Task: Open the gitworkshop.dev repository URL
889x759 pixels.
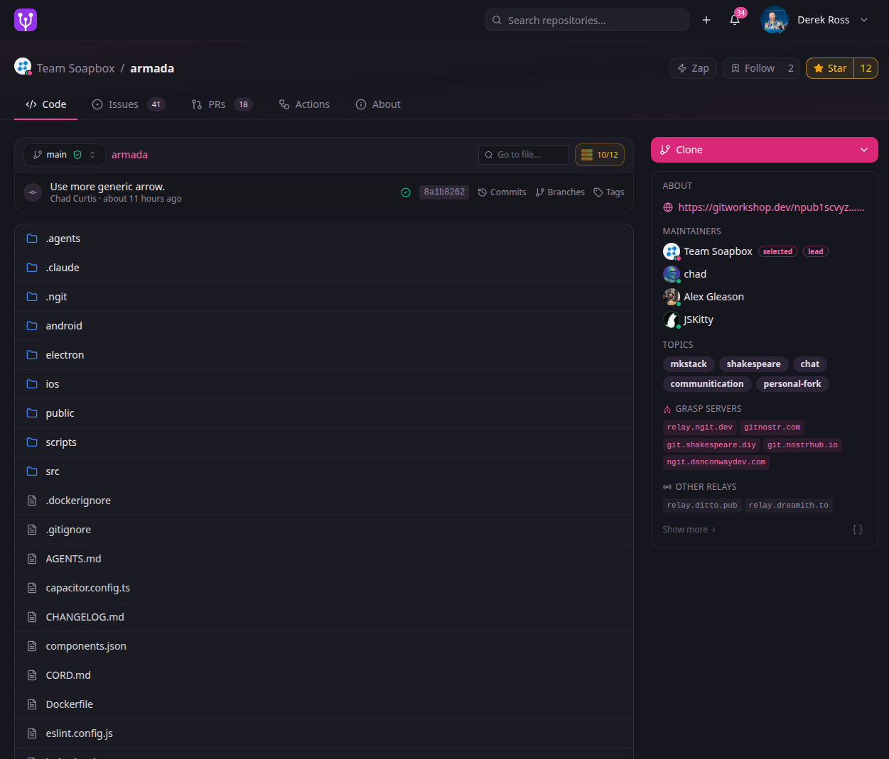Action: 771,207
